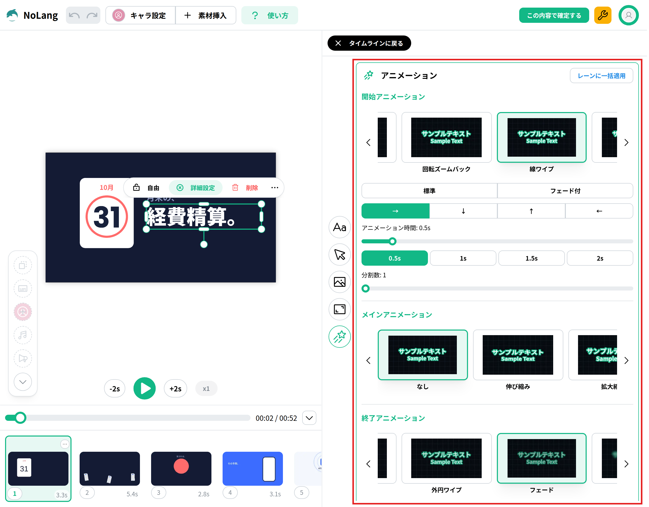Open キャラ設定 menu
This screenshot has height=507, width=649.
pos(141,15)
